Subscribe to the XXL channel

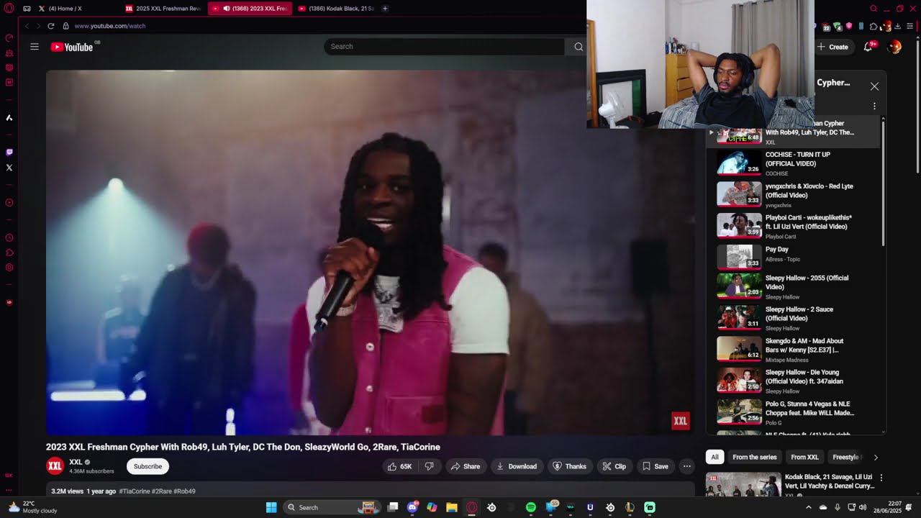click(x=148, y=466)
